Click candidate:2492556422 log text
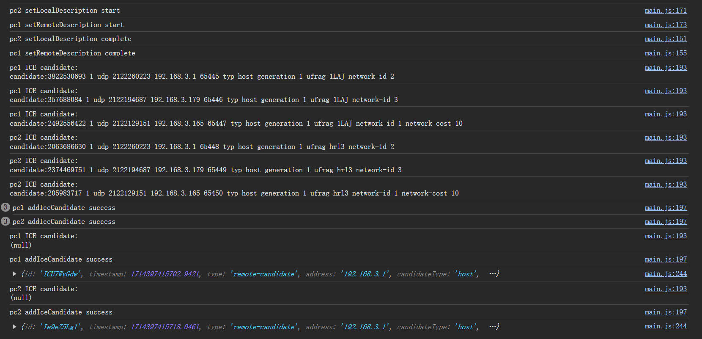Image resolution: width=702 pixels, height=339 pixels. coord(236,123)
